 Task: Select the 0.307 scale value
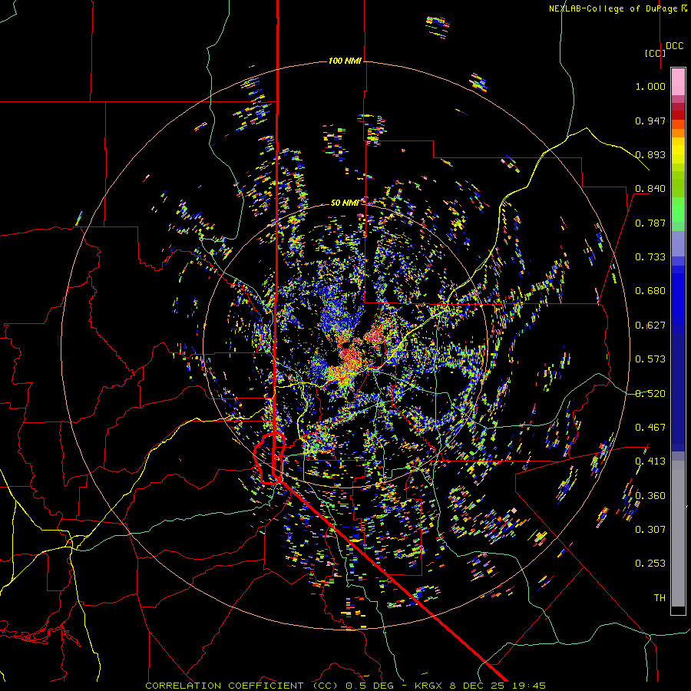point(650,530)
